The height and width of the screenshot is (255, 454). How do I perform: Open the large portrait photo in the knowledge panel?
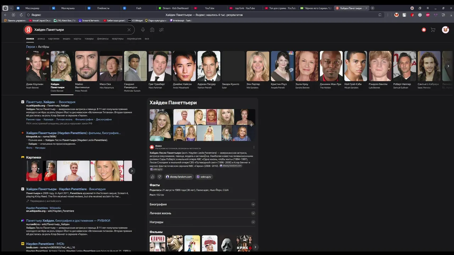pyautogui.click(x=161, y=125)
